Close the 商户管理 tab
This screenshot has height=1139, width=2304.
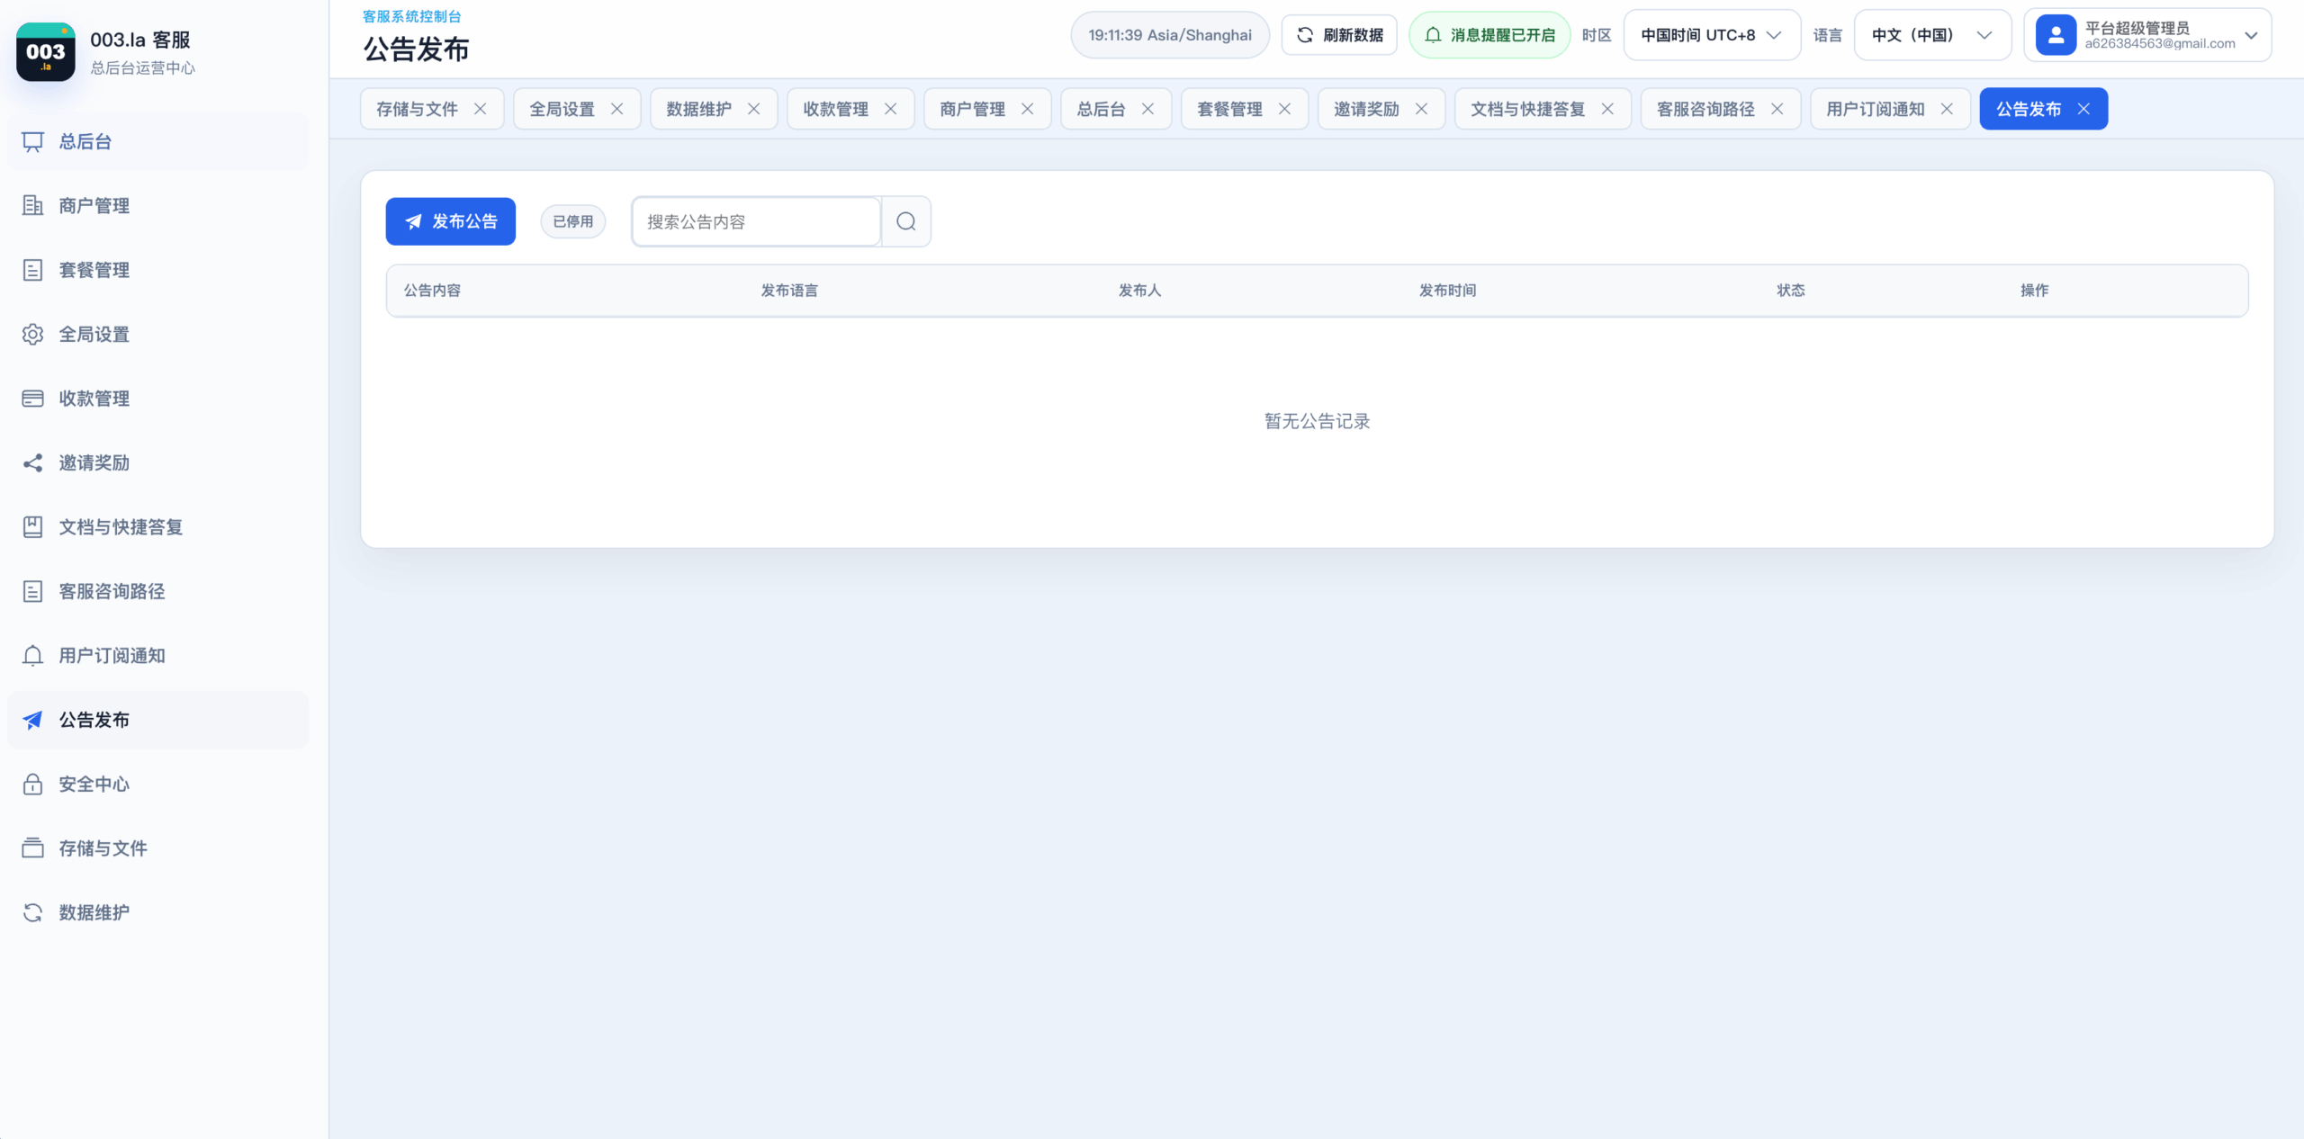pos(1028,109)
